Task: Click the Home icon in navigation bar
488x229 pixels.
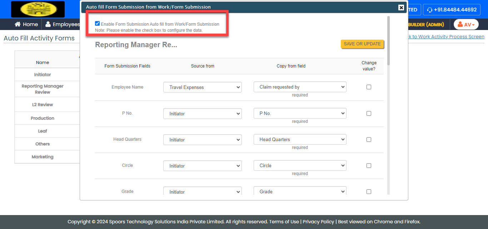Action: click(x=18, y=24)
